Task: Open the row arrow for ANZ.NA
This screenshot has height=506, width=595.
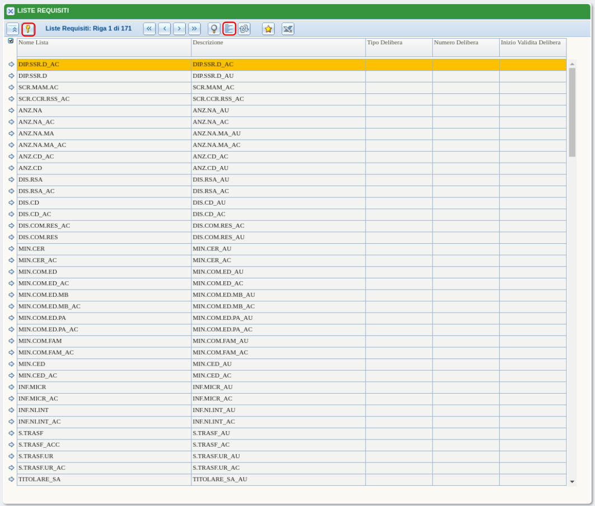Action: tap(11, 111)
